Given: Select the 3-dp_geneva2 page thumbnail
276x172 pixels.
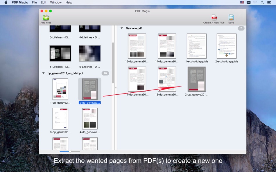Looking at the screenshot, I should [60, 119].
